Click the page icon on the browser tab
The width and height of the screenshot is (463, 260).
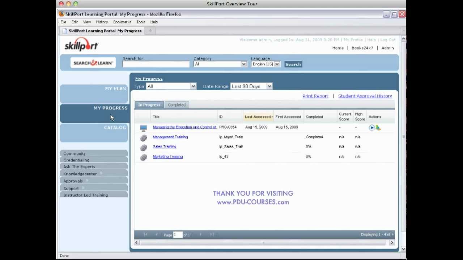pyautogui.click(x=65, y=31)
